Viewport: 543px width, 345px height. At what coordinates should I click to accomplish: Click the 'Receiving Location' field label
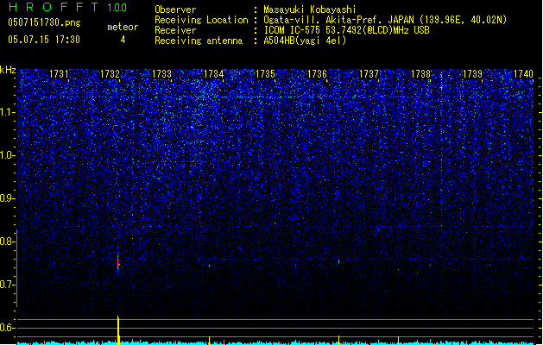[x=201, y=20]
